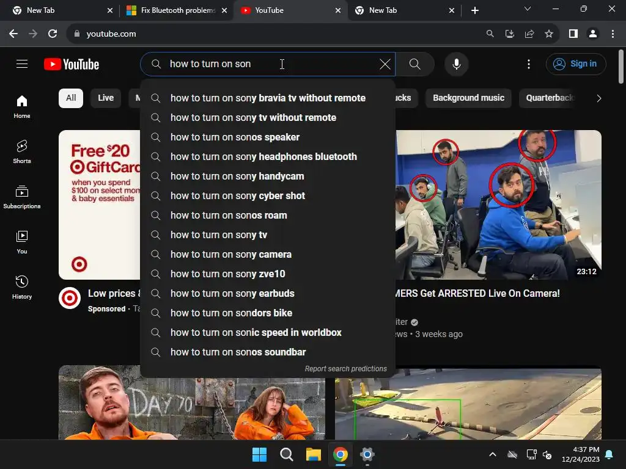Go back with browser back arrow
Screen dimensions: 626x469
click(x=13, y=34)
